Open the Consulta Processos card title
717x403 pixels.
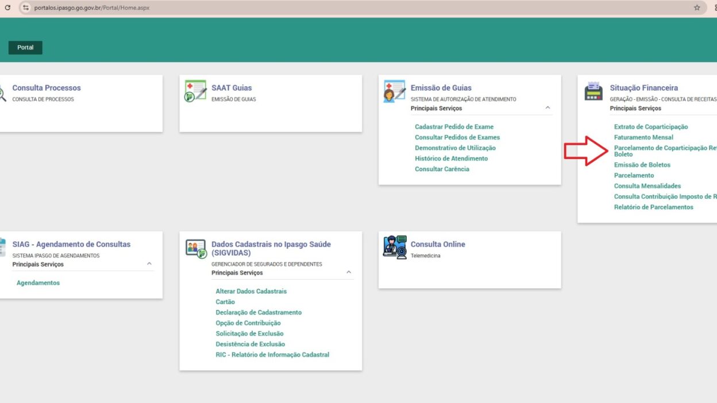pyautogui.click(x=47, y=88)
